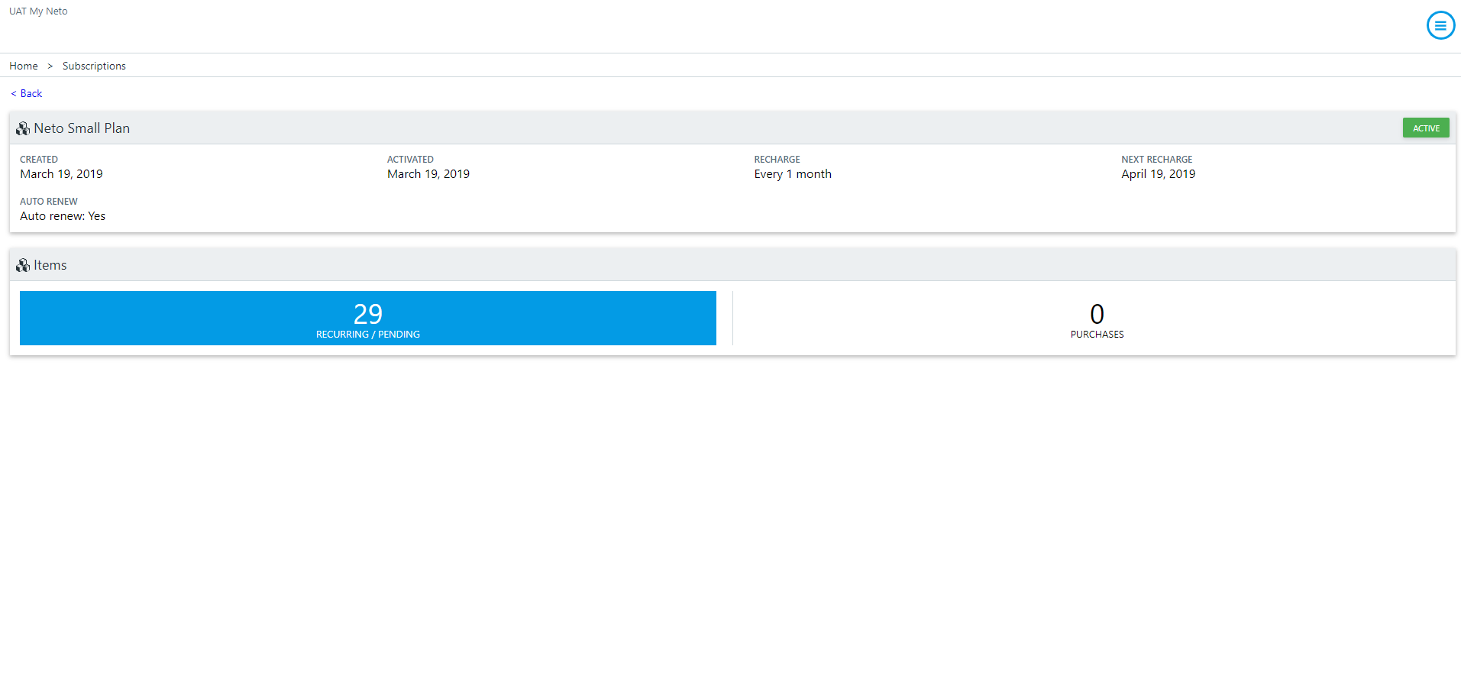Go to Home breadcrumb

[24, 66]
